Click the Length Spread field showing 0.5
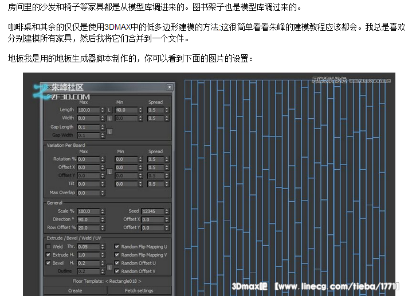 156,110
